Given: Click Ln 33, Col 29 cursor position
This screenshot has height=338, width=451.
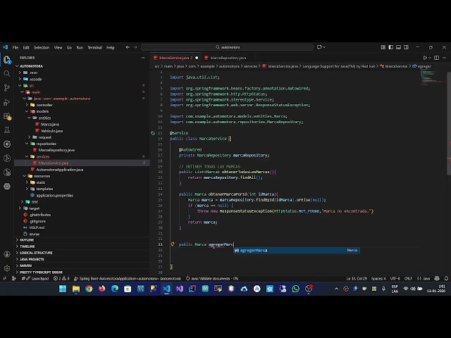Looking at the screenshot, I should (357, 278).
